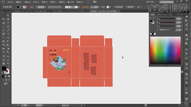Reset default fill and stroke in toolbox
This screenshot has width=191, height=107.
click(x=2, y=73)
